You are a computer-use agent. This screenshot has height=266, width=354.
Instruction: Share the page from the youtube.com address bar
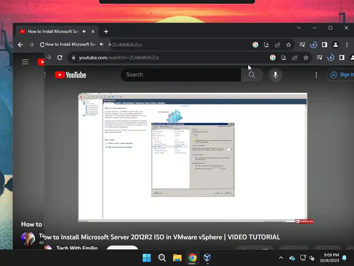(x=295, y=57)
